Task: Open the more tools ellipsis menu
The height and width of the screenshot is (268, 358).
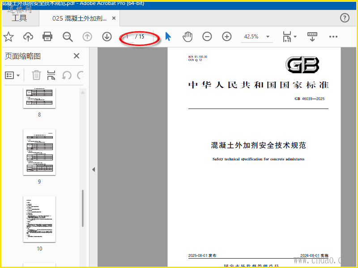Action: pyautogui.click(x=333, y=37)
